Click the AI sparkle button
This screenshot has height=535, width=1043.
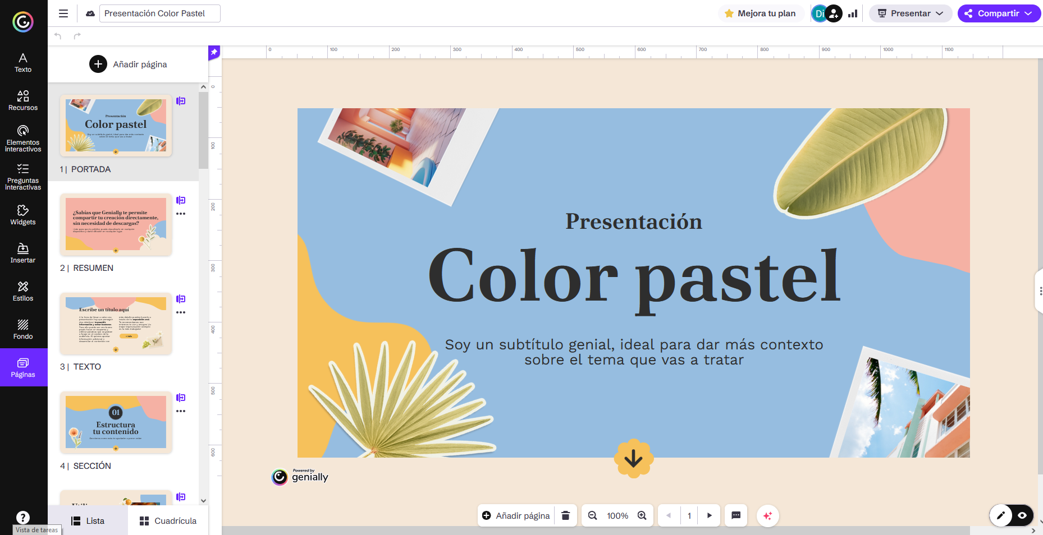pos(767,515)
